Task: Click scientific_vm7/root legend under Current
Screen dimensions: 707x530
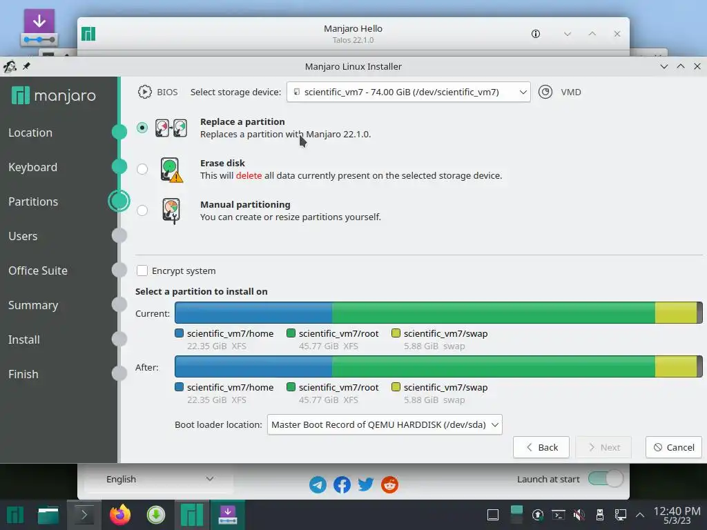Action: (333, 333)
